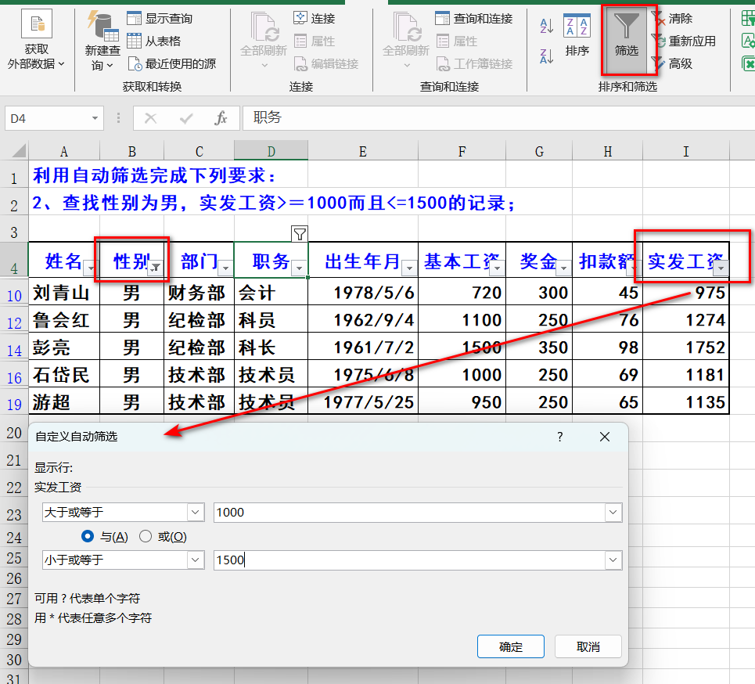Image resolution: width=755 pixels, height=684 pixels.
Task: Open the 大于或等于 operator dropdown
Action: [196, 513]
